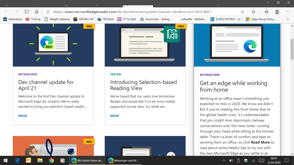Open the Autorouter bookmark

point(156,19)
